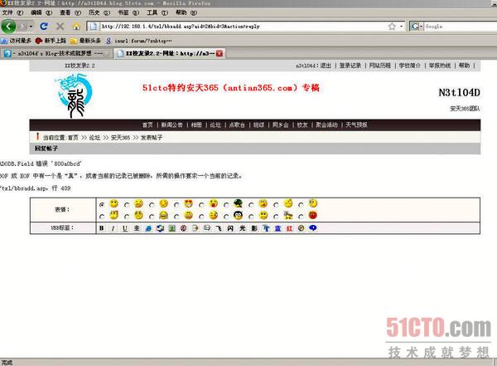This screenshot has width=497, height=366.
Task: Insert the 闪 (flash) UBB tag
Action: tap(230, 228)
